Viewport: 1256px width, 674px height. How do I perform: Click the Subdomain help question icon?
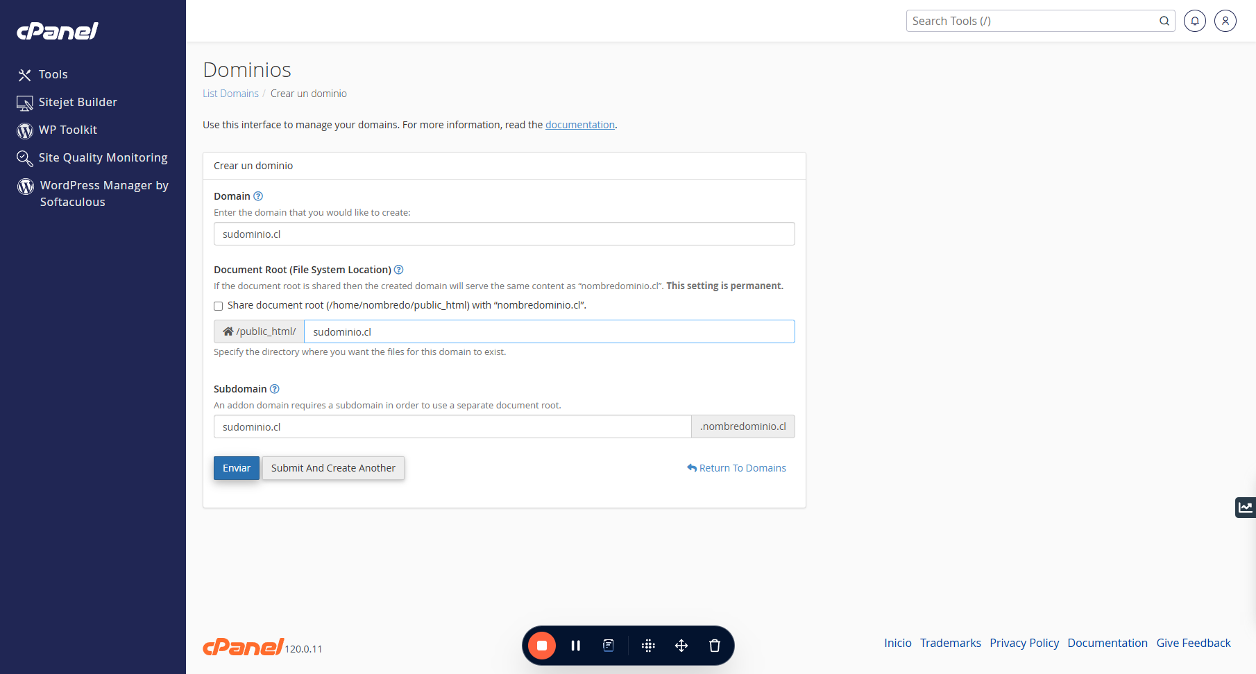274,389
